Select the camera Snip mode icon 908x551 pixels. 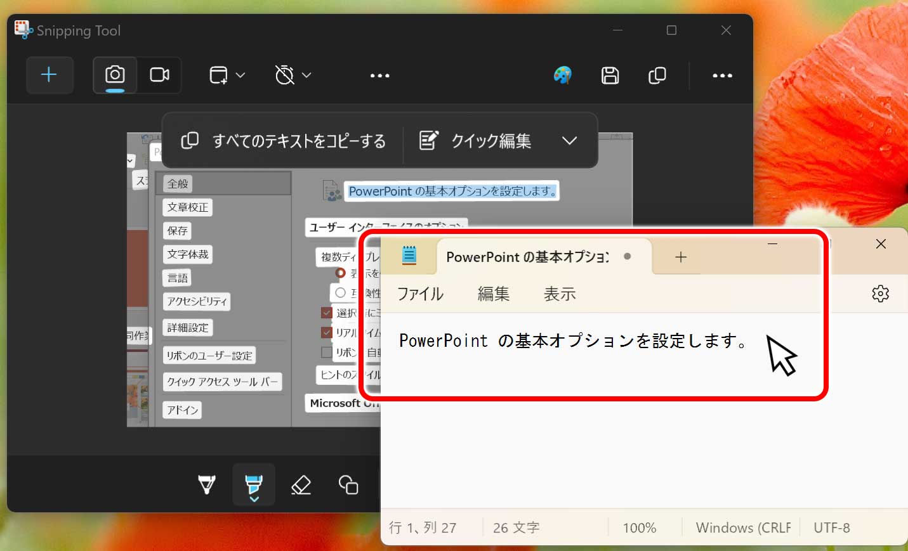[x=115, y=75]
